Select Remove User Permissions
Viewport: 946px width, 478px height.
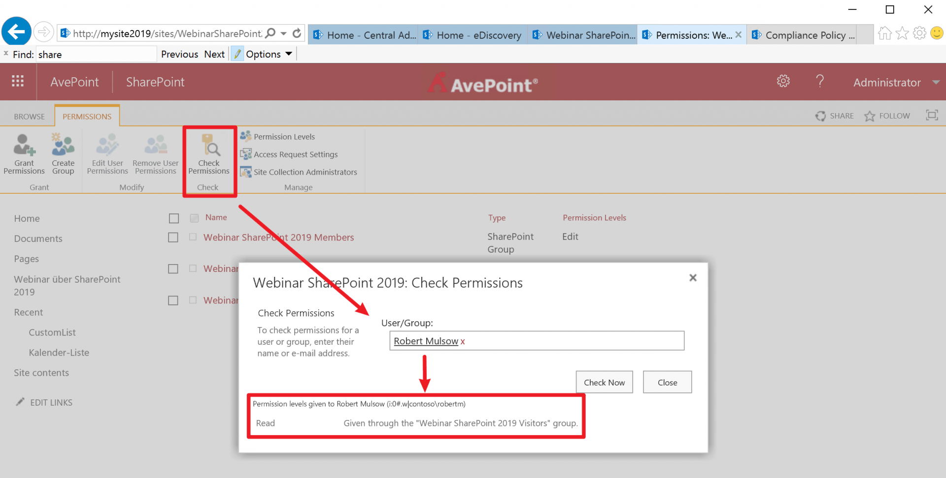coord(155,154)
